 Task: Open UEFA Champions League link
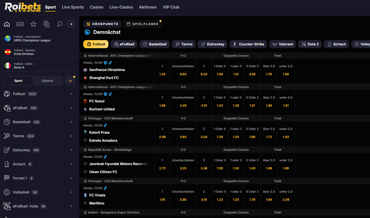tap(32, 40)
